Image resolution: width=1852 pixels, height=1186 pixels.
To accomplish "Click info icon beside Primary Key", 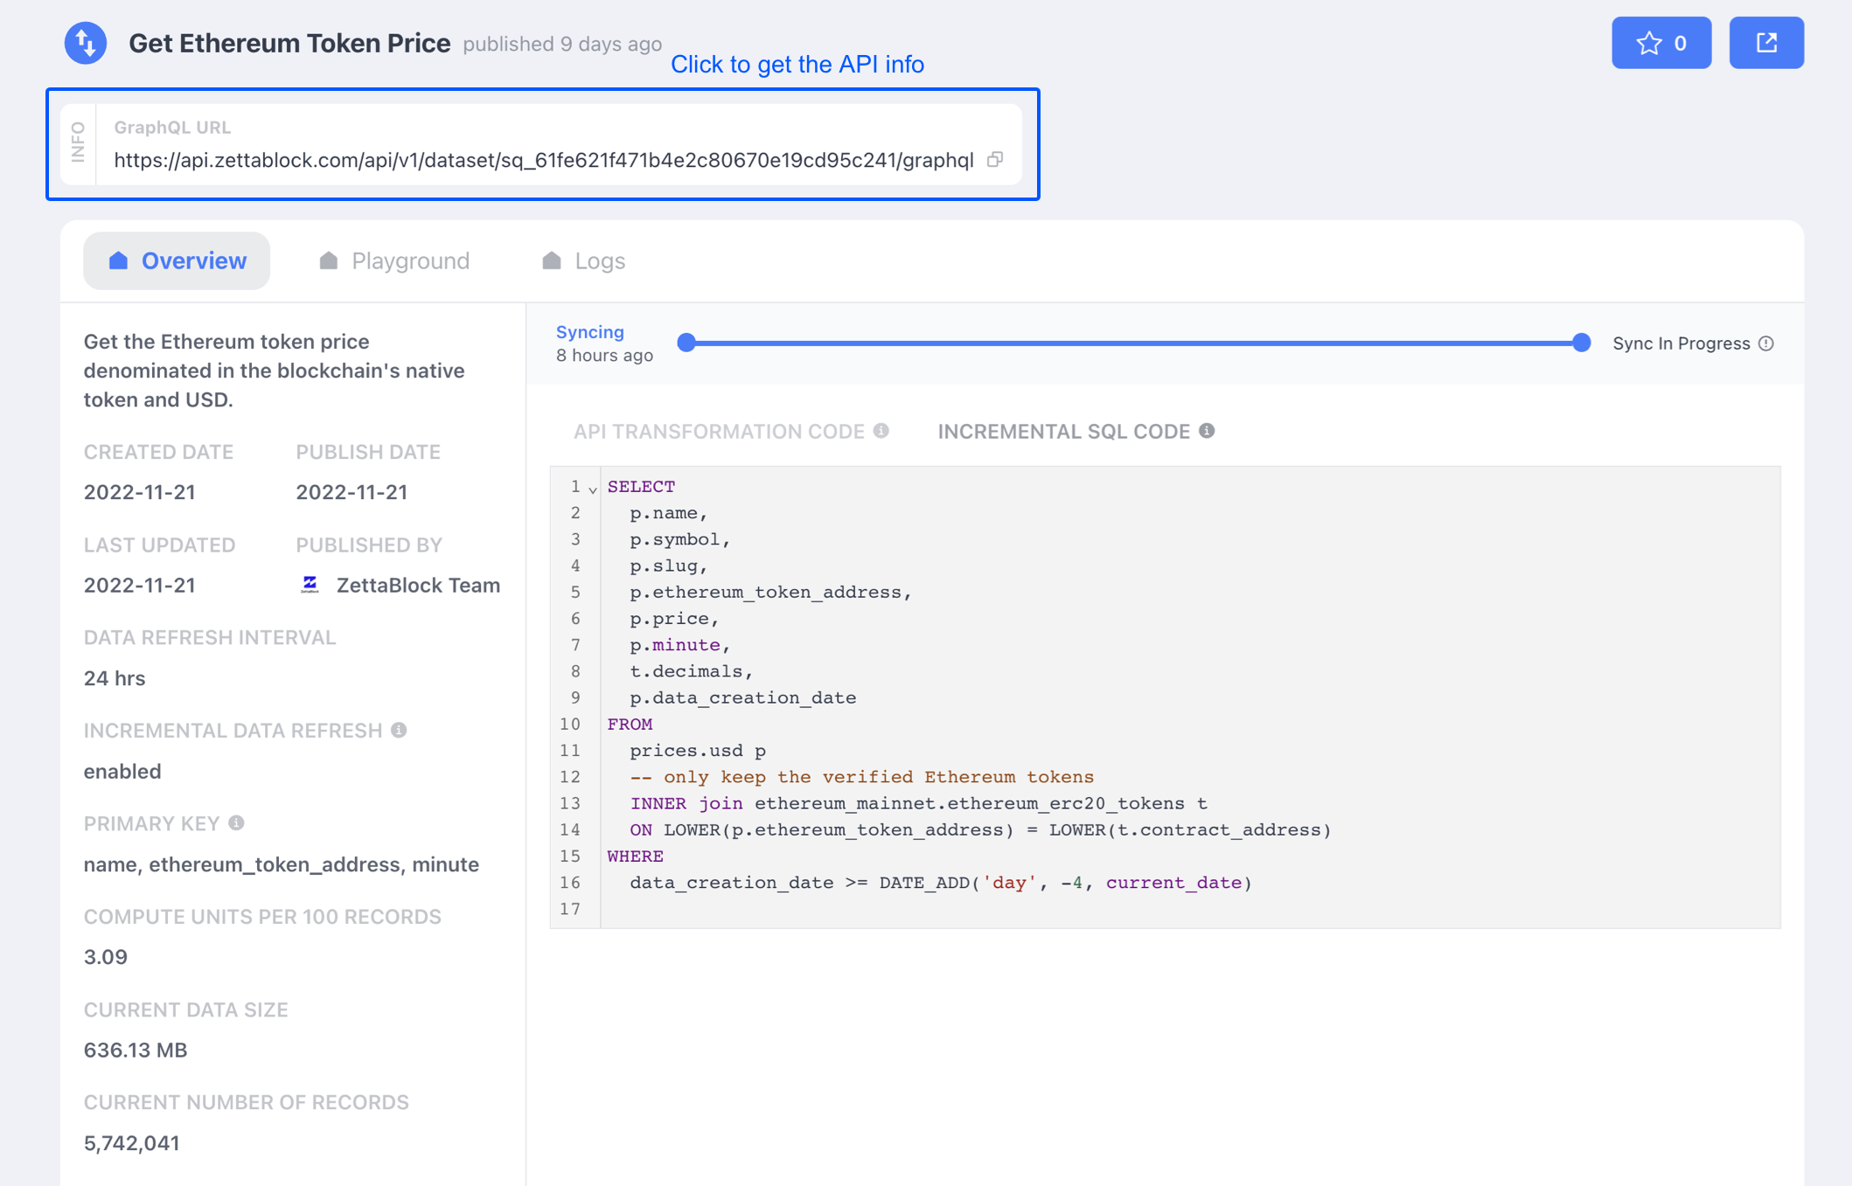I will click(236, 823).
